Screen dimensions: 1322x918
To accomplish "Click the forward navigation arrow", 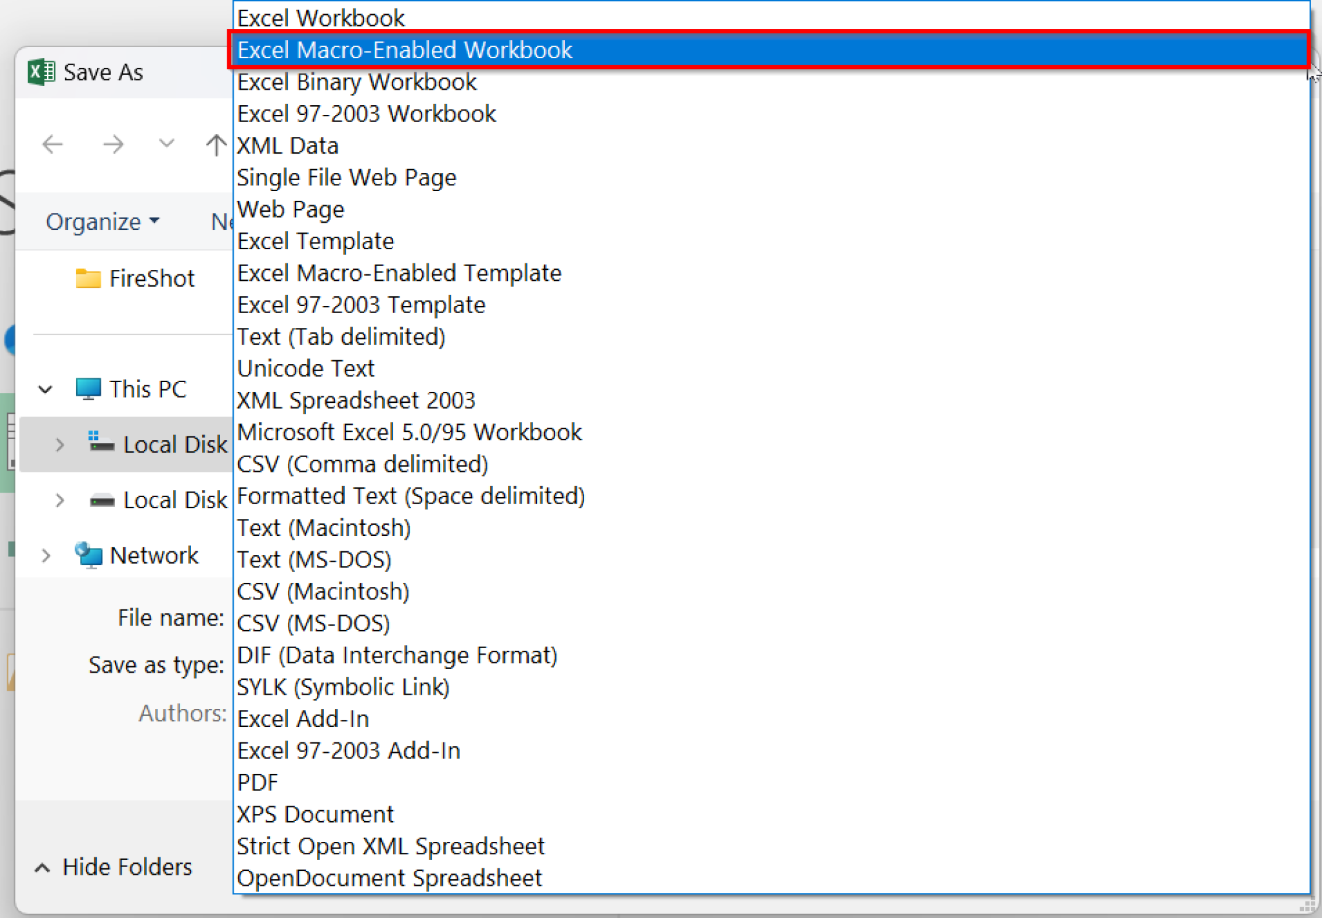I will [113, 144].
